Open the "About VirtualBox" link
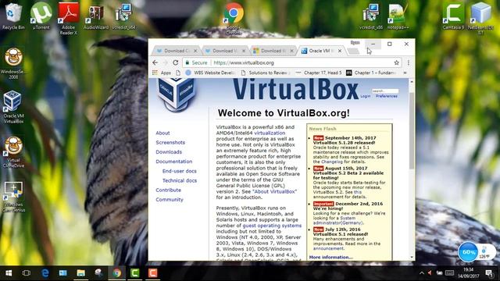 pos(274,191)
